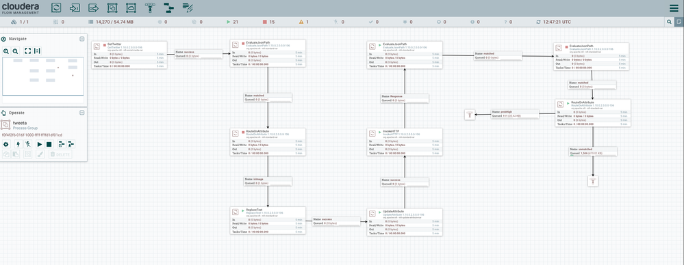
Task: Click the Fit view icon in Navigate panel
Action: (x=28, y=51)
